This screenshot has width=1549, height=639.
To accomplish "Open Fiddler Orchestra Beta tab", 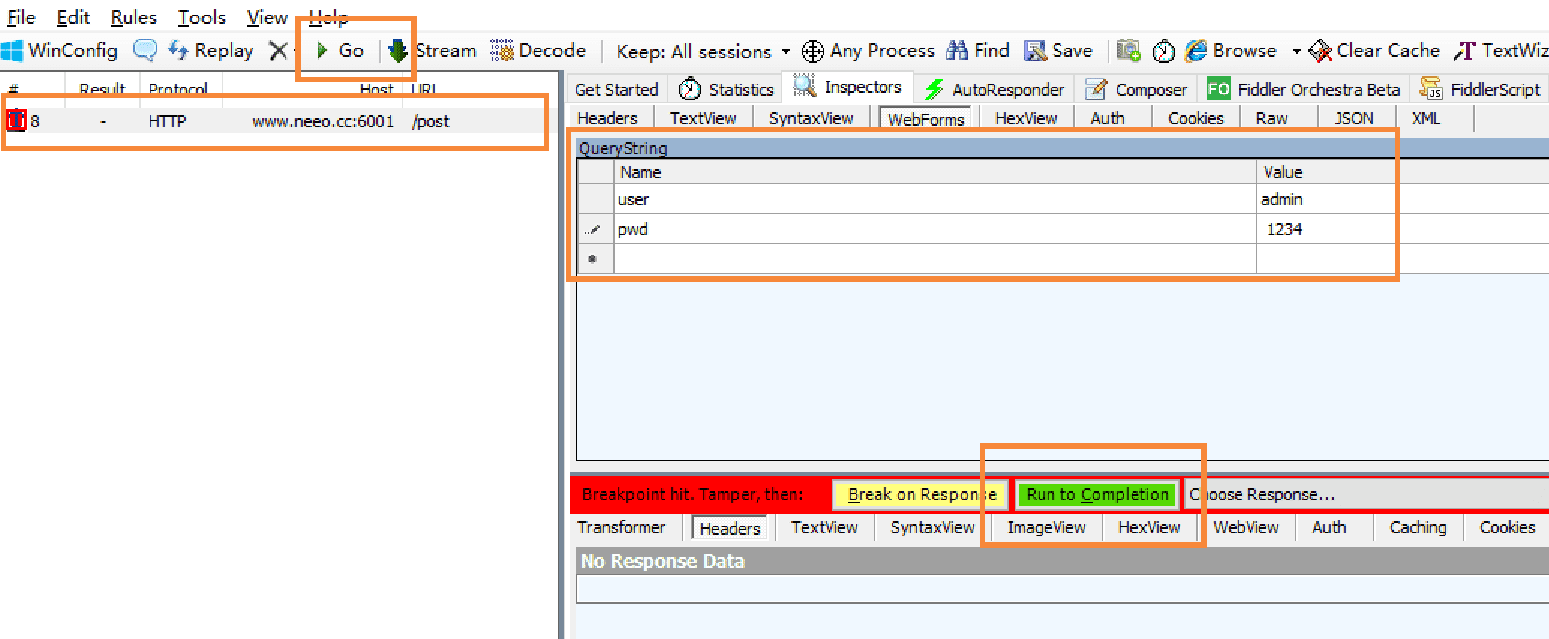I will [1303, 90].
